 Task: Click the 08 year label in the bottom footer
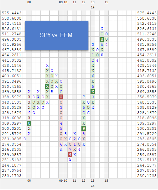point(29,181)
